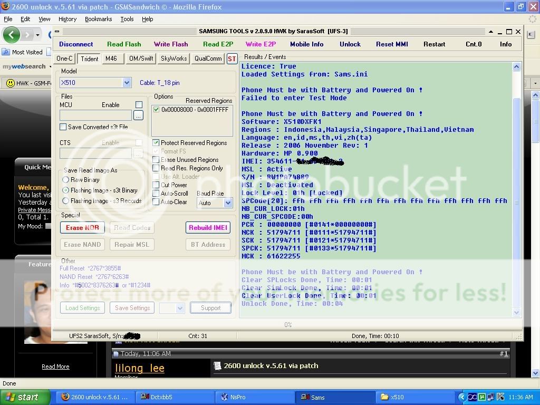540x405 pixels.
Task: Click the ST chipset button
Action: point(232,59)
